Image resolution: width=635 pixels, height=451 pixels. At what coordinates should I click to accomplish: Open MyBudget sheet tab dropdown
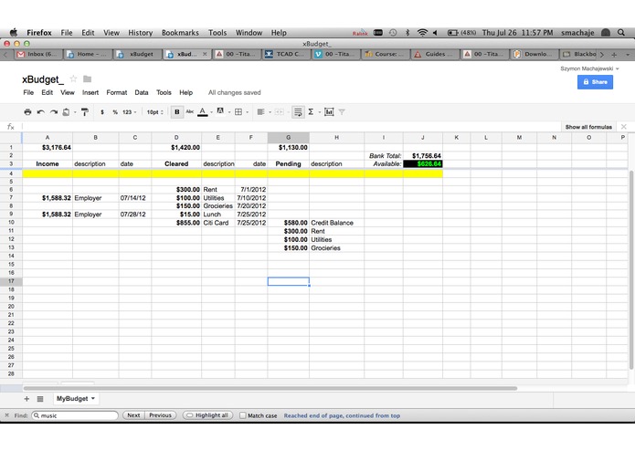[x=93, y=398]
